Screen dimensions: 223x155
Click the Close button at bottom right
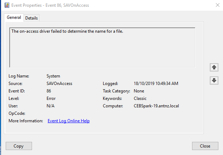tap(205, 146)
